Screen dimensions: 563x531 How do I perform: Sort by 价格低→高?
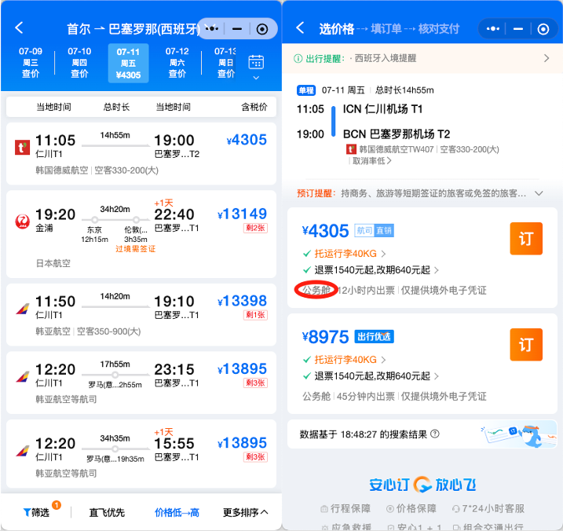tap(177, 512)
